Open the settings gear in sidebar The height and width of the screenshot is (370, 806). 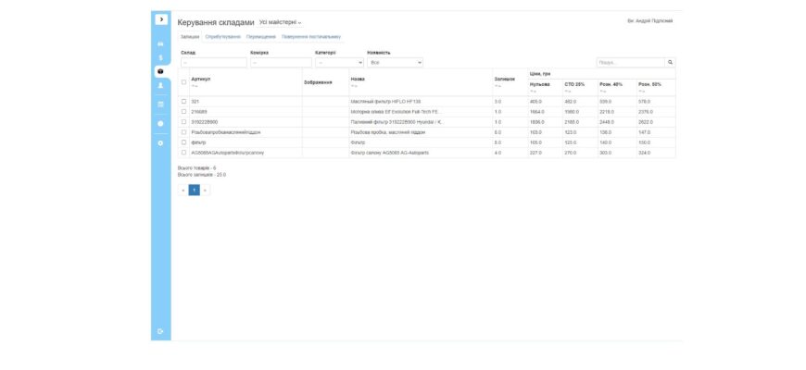click(x=161, y=142)
